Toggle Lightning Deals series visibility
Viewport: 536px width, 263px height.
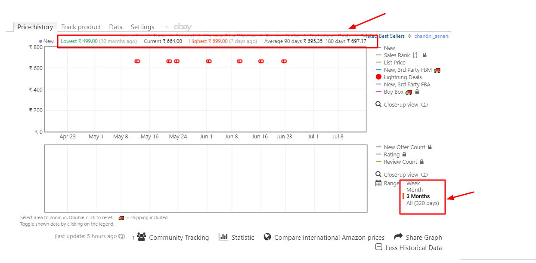[403, 77]
